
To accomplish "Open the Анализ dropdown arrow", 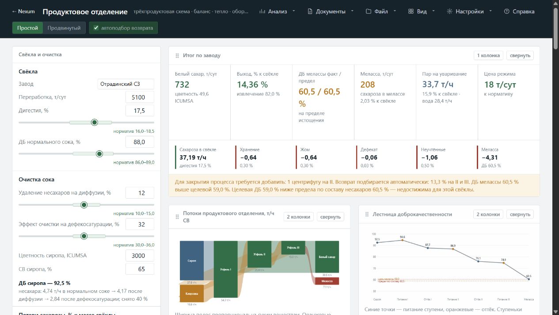I will point(294,11).
